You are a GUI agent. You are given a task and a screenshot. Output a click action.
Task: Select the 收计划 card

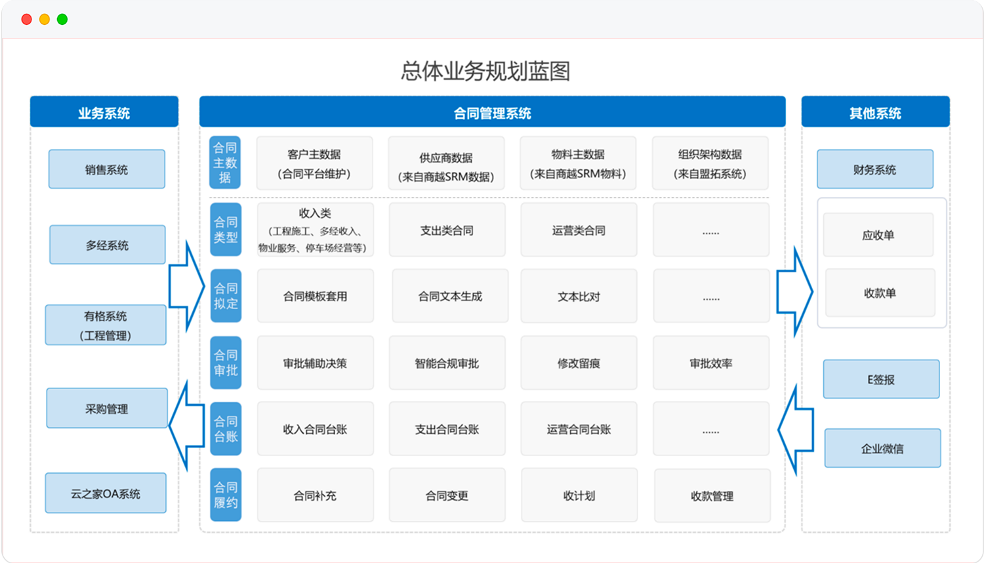click(579, 495)
